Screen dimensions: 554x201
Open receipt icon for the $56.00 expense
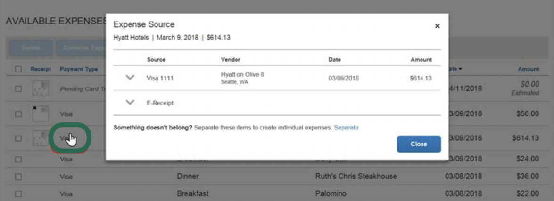click(40, 113)
